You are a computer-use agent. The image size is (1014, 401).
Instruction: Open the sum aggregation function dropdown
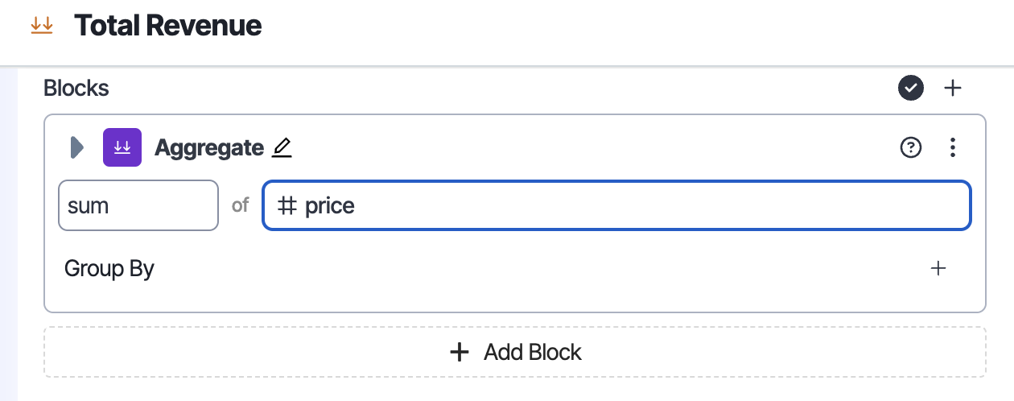138,205
